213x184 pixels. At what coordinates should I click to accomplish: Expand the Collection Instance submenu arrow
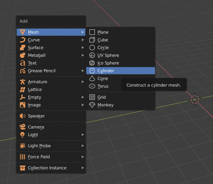click(83, 168)
